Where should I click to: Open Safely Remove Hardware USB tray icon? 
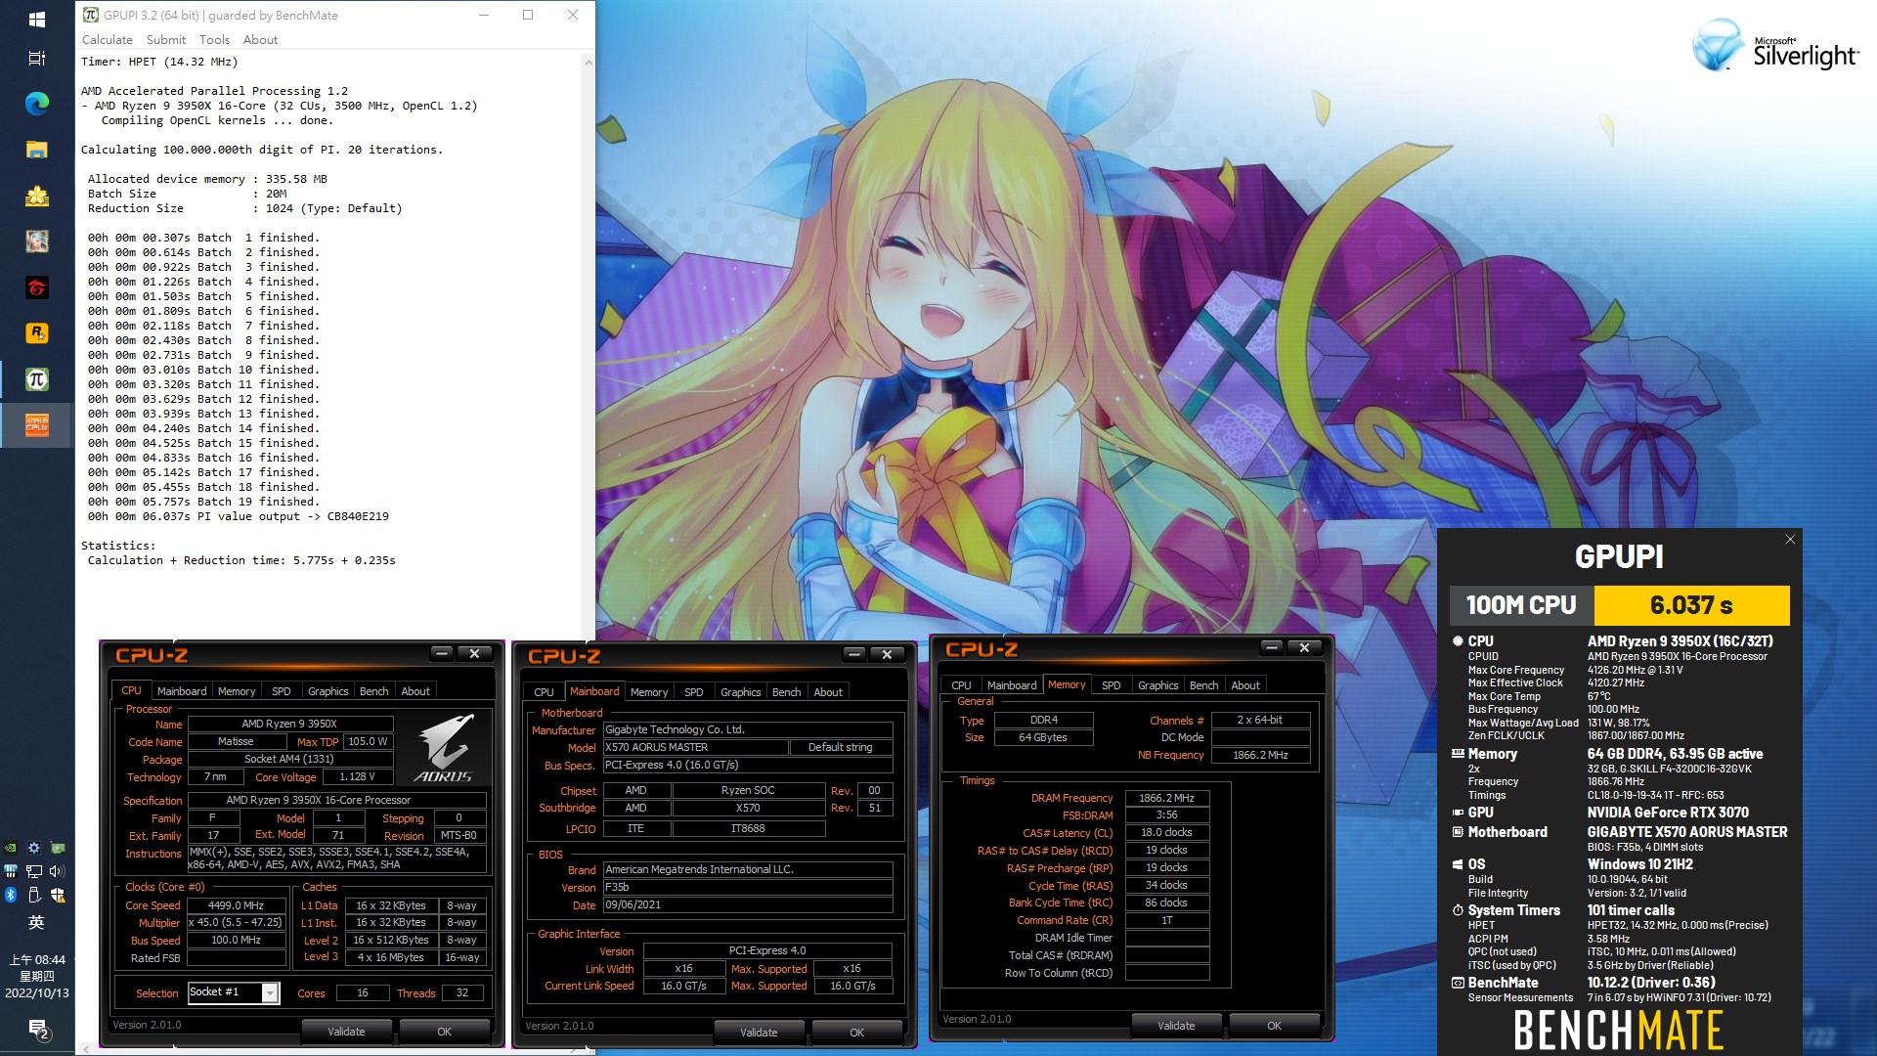point(34,895)
